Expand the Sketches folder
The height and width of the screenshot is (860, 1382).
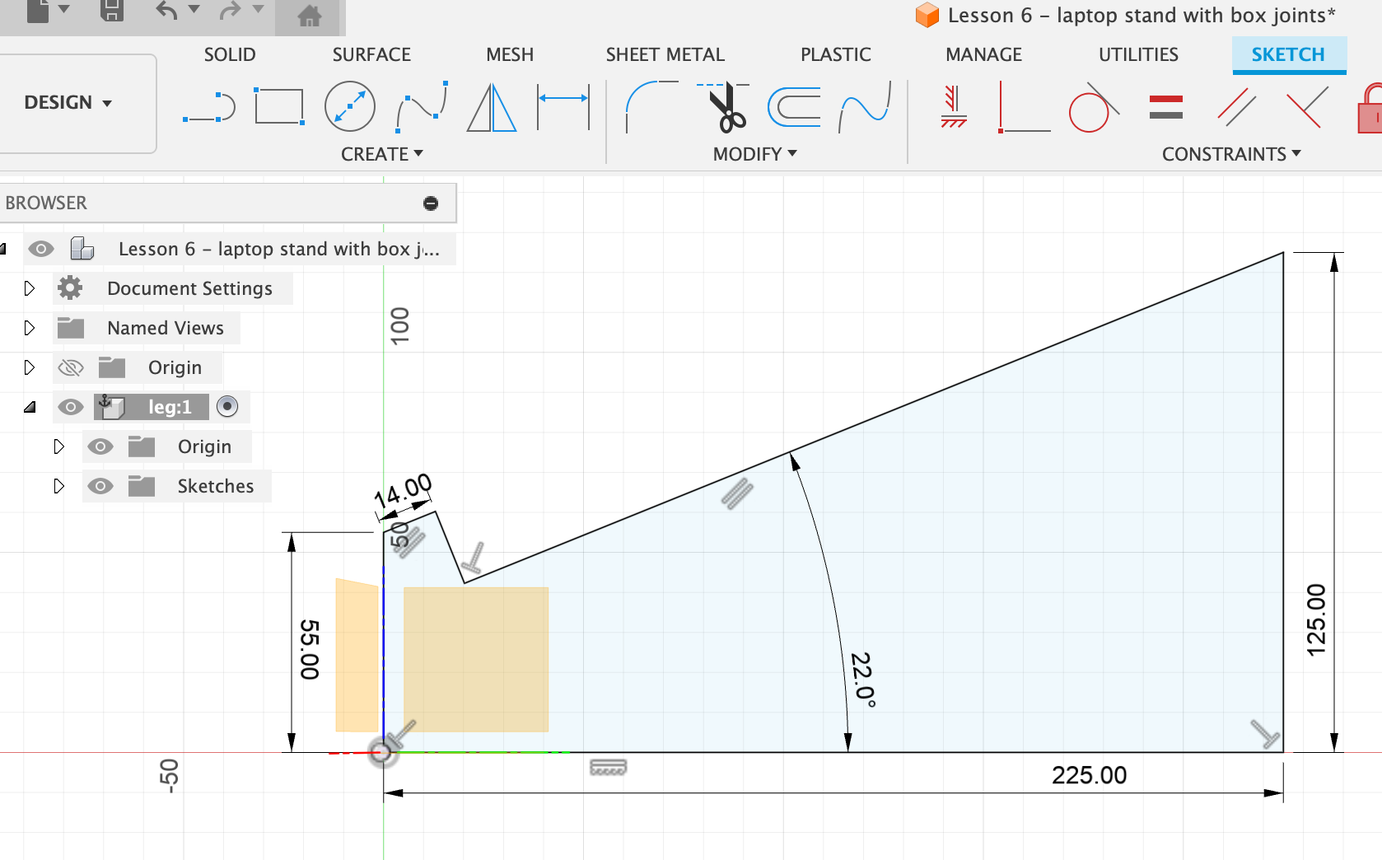(58, 486)
